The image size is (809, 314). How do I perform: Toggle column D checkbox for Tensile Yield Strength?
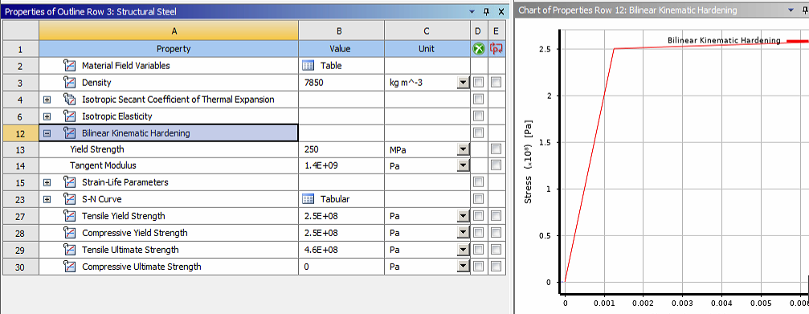coord(478,216)
